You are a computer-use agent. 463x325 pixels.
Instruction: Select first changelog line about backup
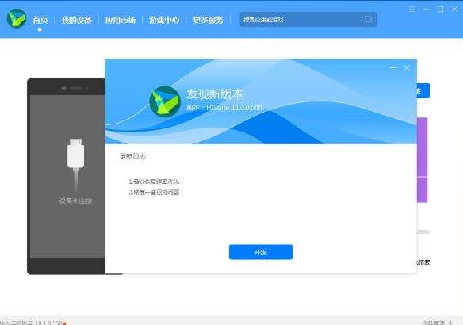[154, 182]
